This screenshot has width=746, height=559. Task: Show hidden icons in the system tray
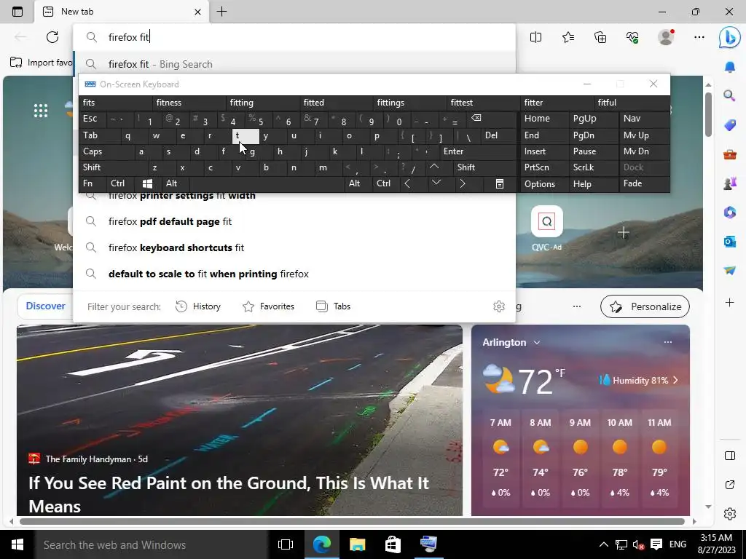point(603,544)
